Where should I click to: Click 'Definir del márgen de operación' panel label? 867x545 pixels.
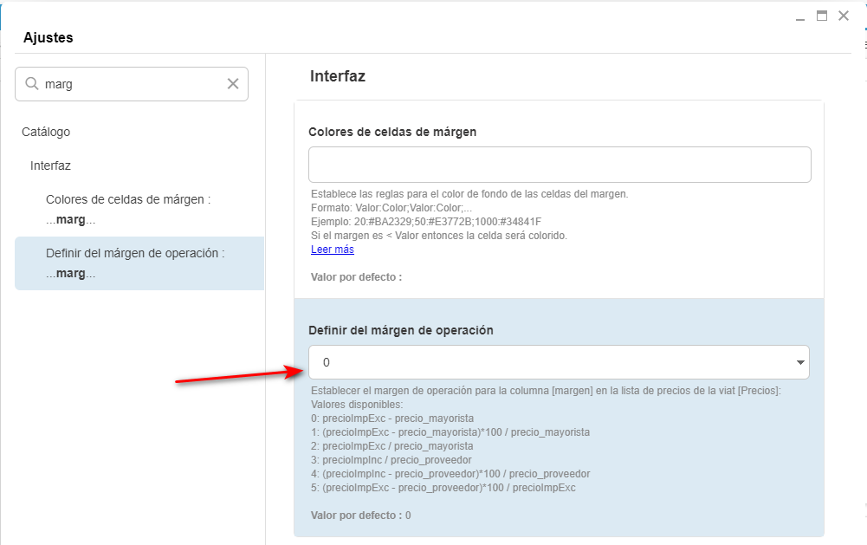click(401, 330)
